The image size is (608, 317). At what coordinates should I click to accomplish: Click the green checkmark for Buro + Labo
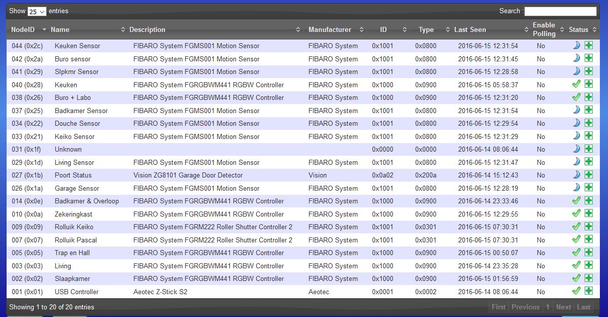[577, 97]
